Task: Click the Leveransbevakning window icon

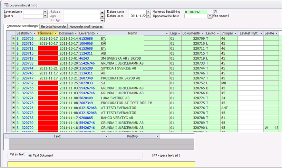Action: (6, 5)
